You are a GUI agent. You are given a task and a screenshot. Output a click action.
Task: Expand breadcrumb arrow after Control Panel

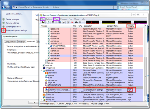(31, 7)
